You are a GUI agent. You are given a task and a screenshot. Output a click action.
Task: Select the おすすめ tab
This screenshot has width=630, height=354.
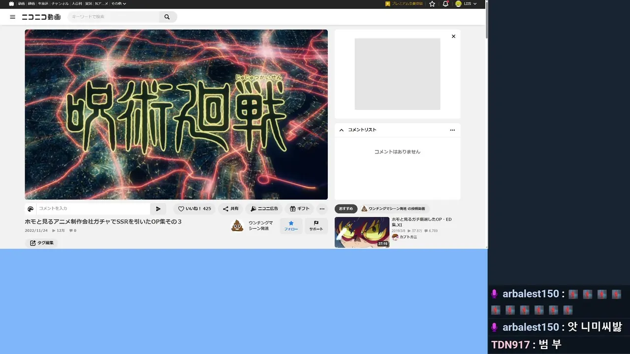tap(346, 208)
